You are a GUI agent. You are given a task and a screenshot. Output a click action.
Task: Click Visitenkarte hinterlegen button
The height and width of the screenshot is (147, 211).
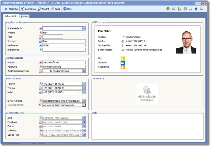[147, 94]
